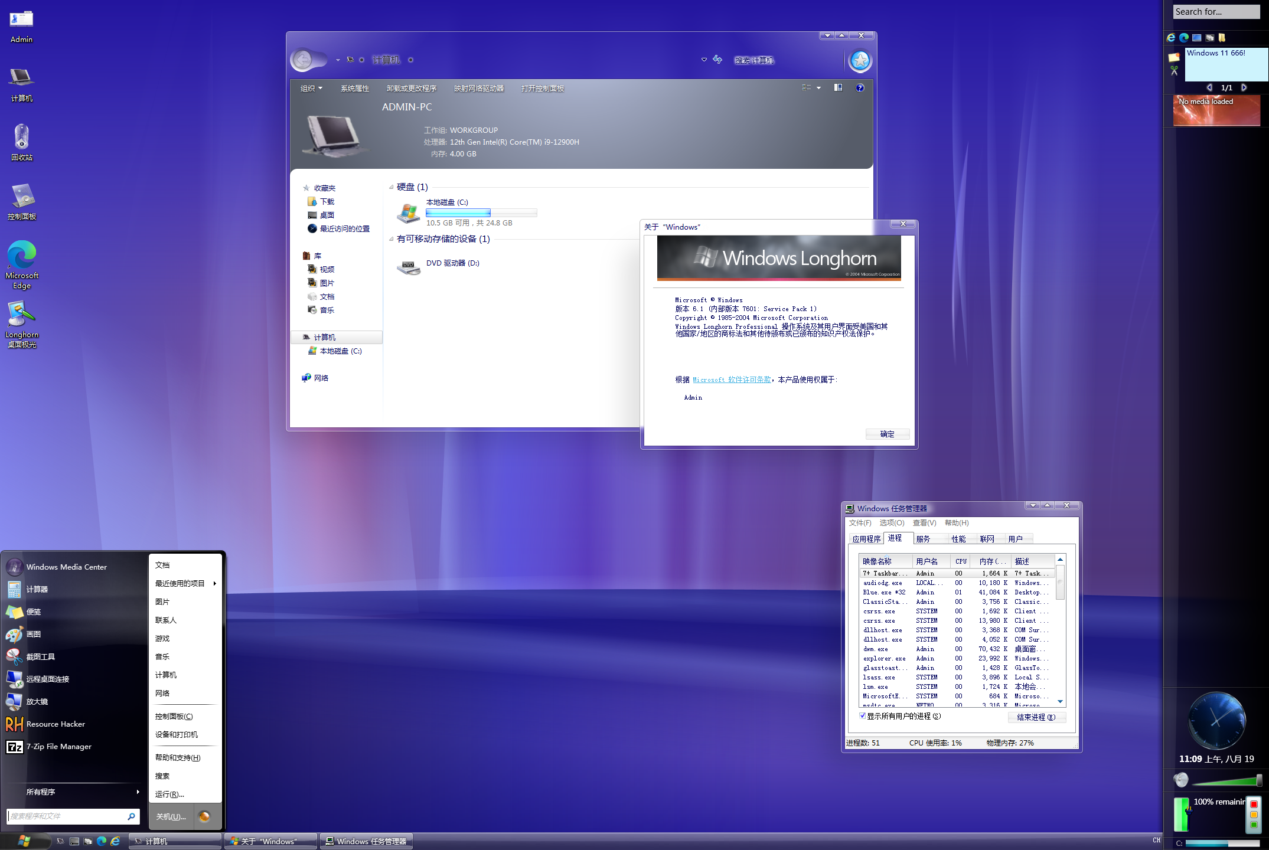
Task: Click the new note icon in sidebar
Action: pos(1174,57)
